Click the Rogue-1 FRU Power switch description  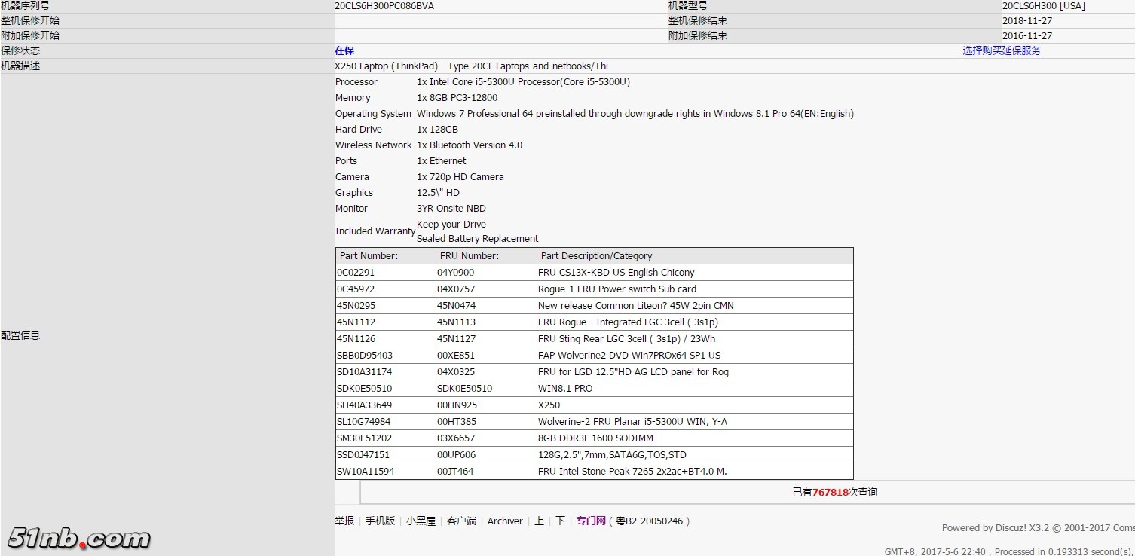[x=695, y=289]
